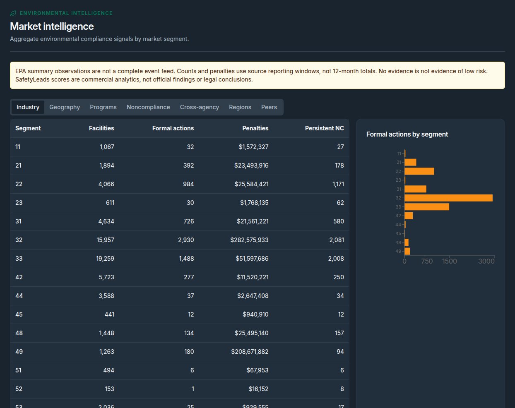Select segment 51 row label
The image size is (515, 408).
click(x=19, y=370)
